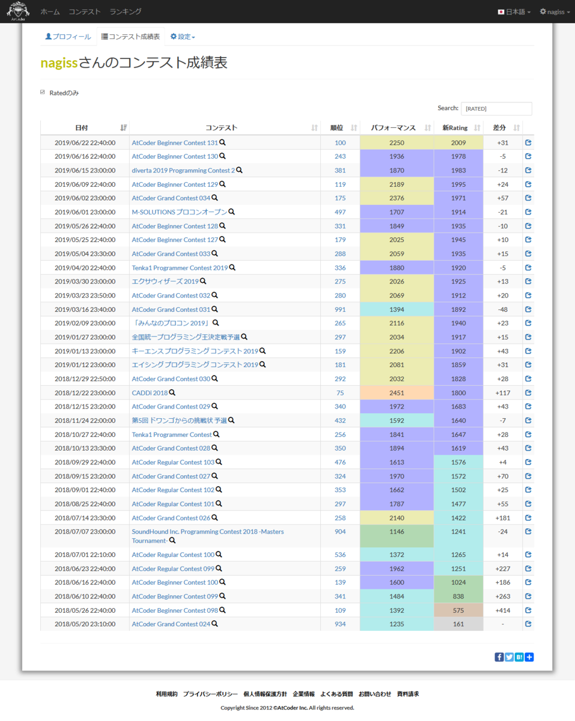Click date 2018/07/14 23:30:00
575x721 pixels.
[85, 517]
